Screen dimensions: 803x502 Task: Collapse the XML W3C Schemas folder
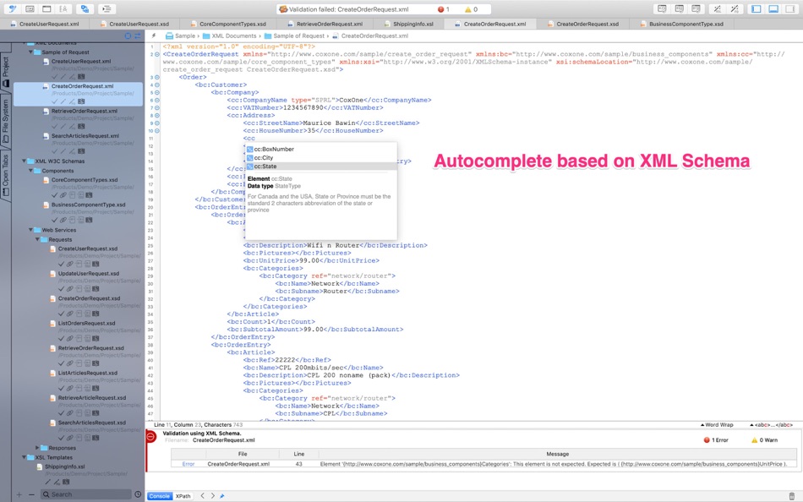tap(24, 161)
